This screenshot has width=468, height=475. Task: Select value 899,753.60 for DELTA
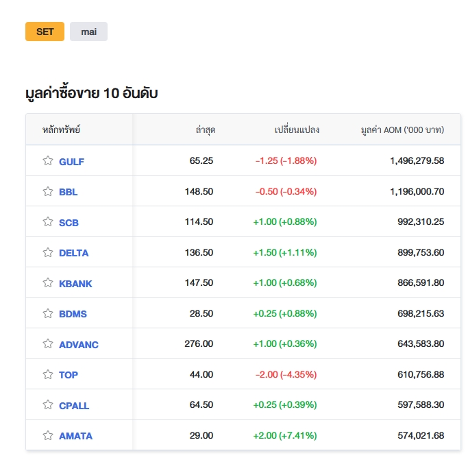point(421,252)
